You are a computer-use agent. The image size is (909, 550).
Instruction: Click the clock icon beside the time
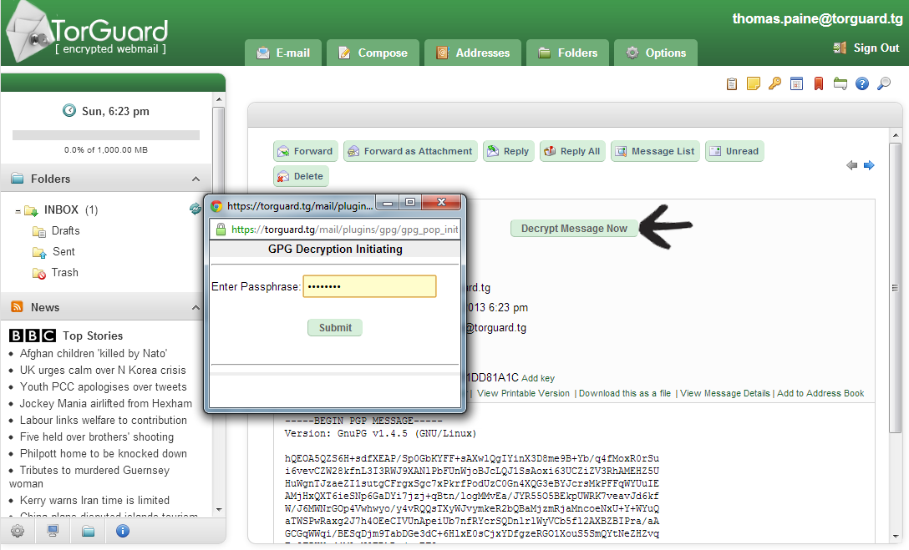pos(69,110)
